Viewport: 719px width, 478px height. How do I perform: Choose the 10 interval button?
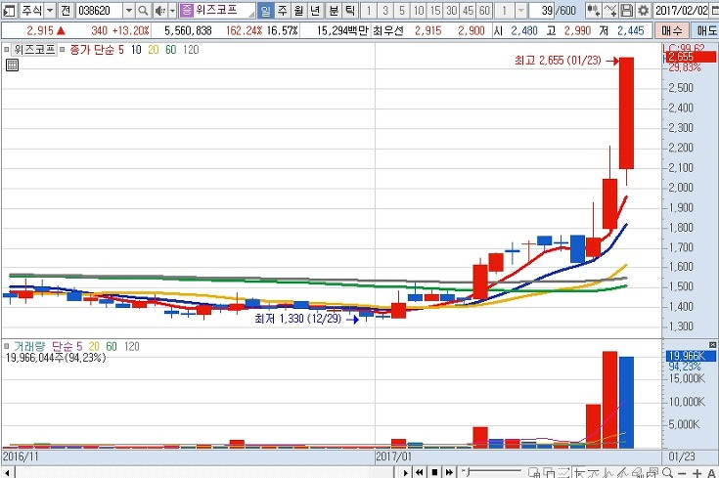coord(419,10)
